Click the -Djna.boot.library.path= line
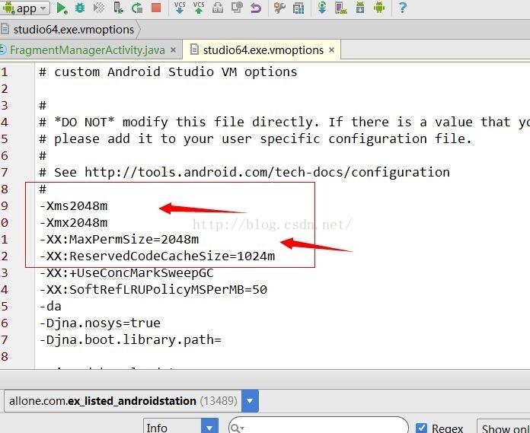The width and height of the screenshot is (530, 433). pyautogui.click(x=130, y=339)
